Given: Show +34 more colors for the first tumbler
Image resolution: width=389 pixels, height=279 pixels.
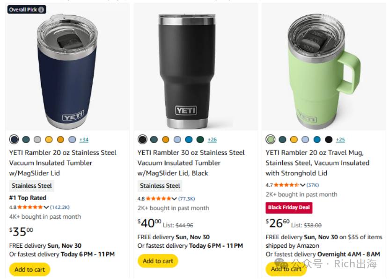Looking at the screenshot, I should (x=84, y=139).
